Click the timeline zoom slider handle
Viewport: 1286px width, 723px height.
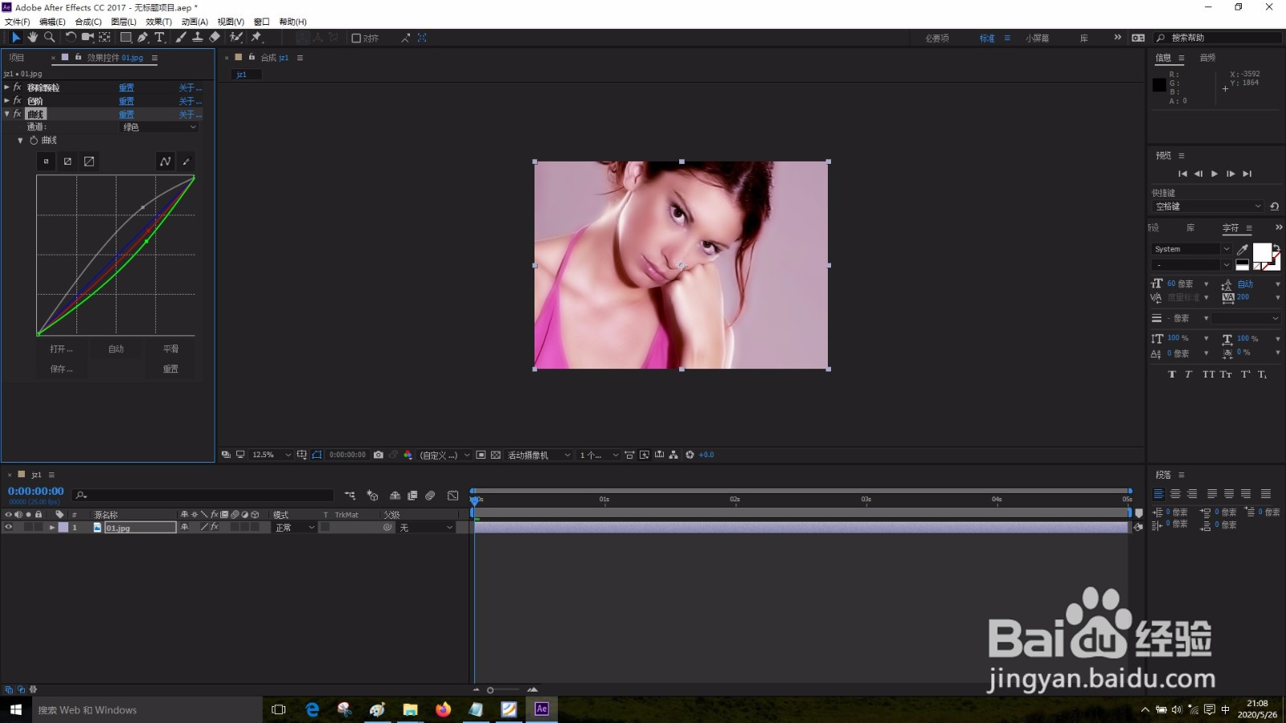490,690
